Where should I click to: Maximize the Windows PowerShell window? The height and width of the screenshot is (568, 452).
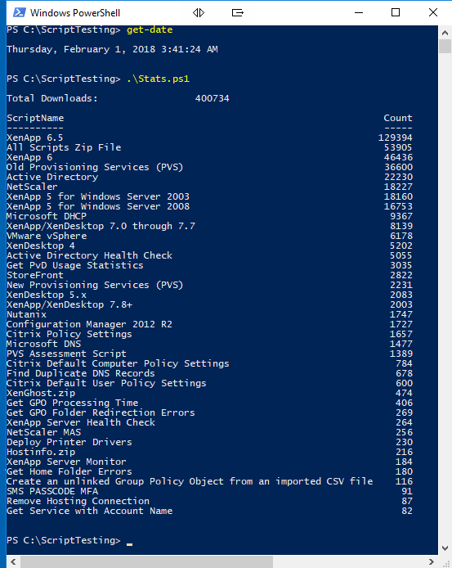[396, 12]
